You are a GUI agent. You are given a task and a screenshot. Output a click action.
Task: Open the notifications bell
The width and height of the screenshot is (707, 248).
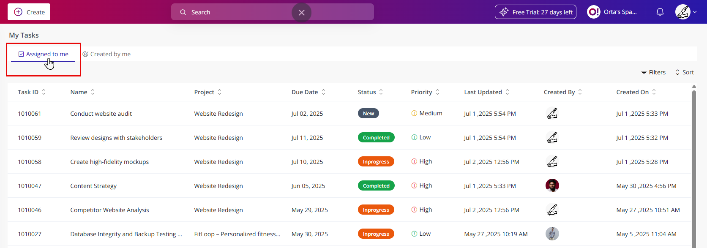click(x=660, y=12)
